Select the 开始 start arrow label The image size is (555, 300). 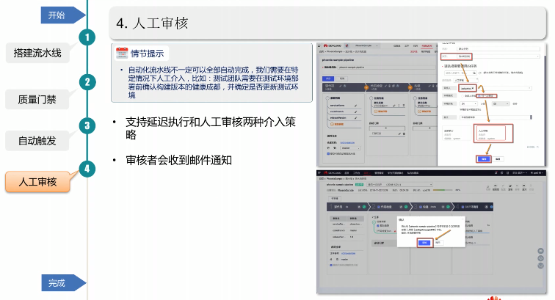[62, 15]
